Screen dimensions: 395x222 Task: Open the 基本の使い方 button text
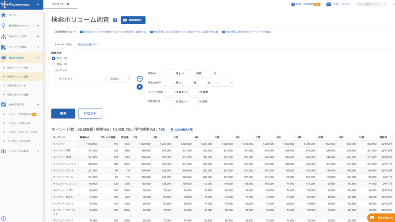(x=385, y=218)
